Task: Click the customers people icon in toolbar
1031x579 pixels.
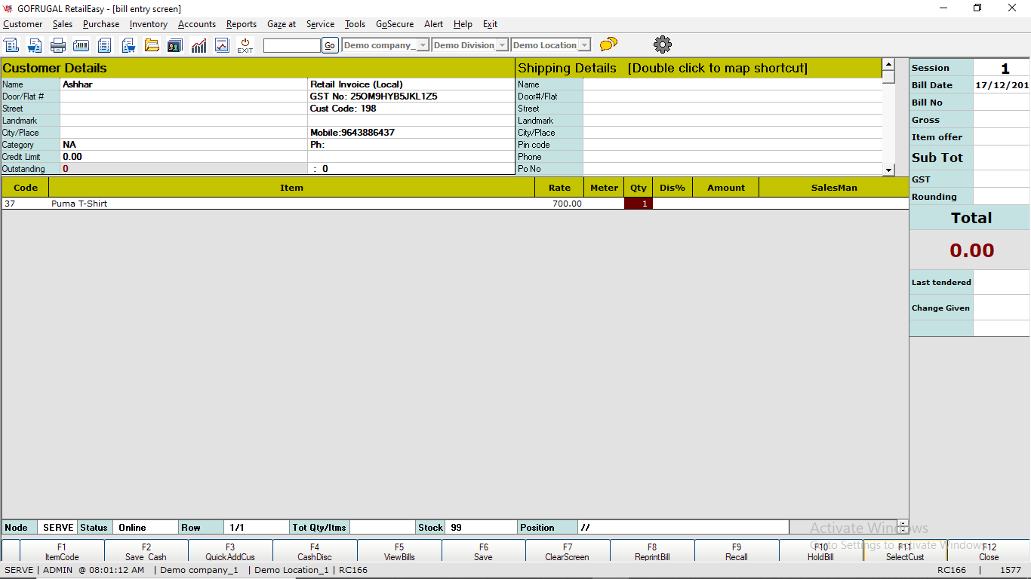Action: (x=175, y=45)
